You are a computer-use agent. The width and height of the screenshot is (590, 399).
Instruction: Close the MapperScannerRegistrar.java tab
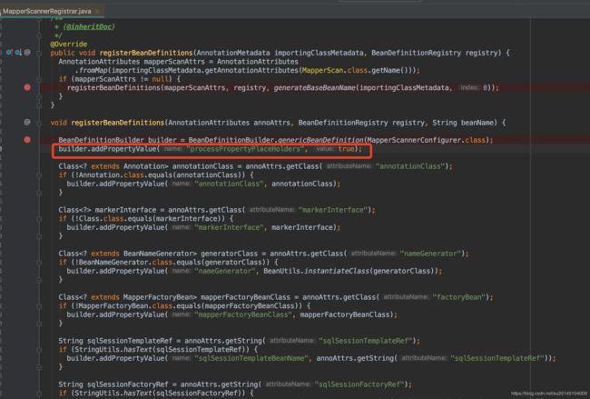[x=96, y=11]
